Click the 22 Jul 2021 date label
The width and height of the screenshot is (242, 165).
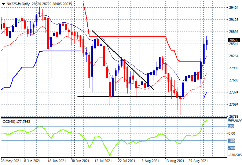pyautogui.click(x=127, y=161)
